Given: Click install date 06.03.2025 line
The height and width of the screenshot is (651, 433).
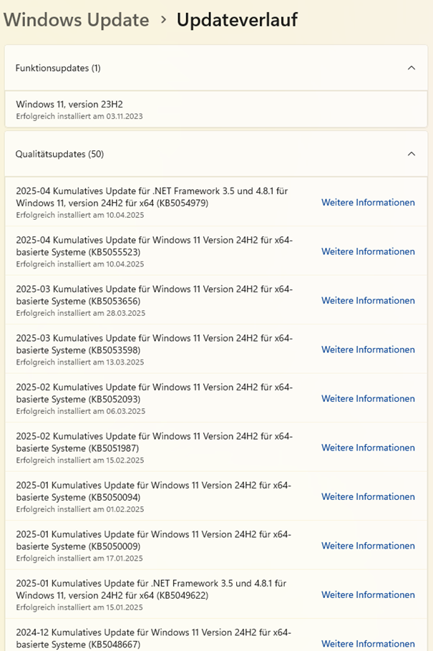Looking at the screenshot, I should 80,411.
